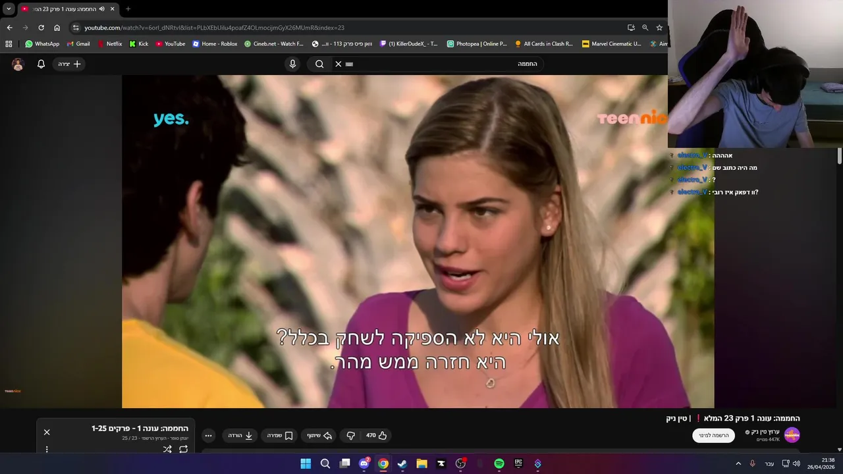Open the Photopea bookmark
Image resolution: width=843 pixels, height=474 pixels.
click(477, 44)
